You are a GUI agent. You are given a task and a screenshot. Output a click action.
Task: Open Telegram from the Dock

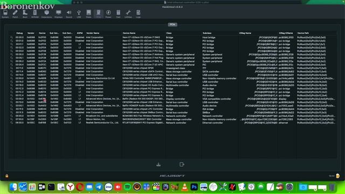[99, 187]
